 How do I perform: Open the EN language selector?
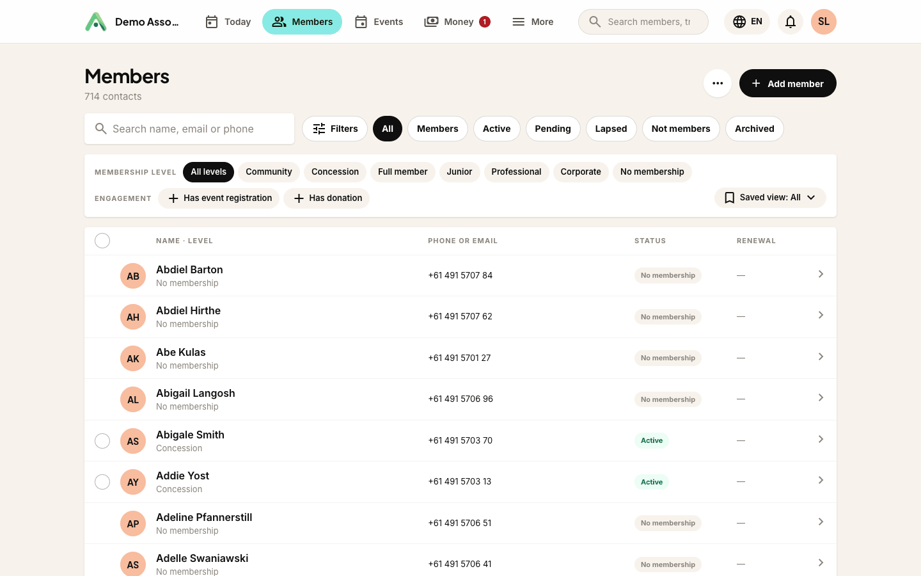pyautogui.click(x=747, y=22)
